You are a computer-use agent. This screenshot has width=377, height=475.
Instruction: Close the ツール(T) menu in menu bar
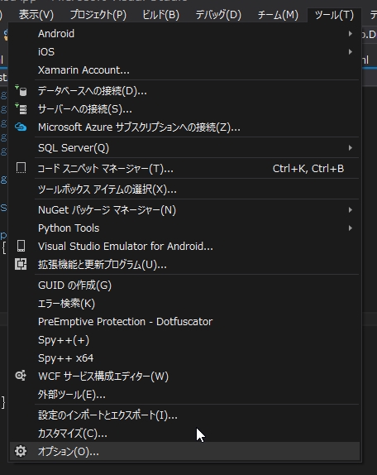pos(334,15)
